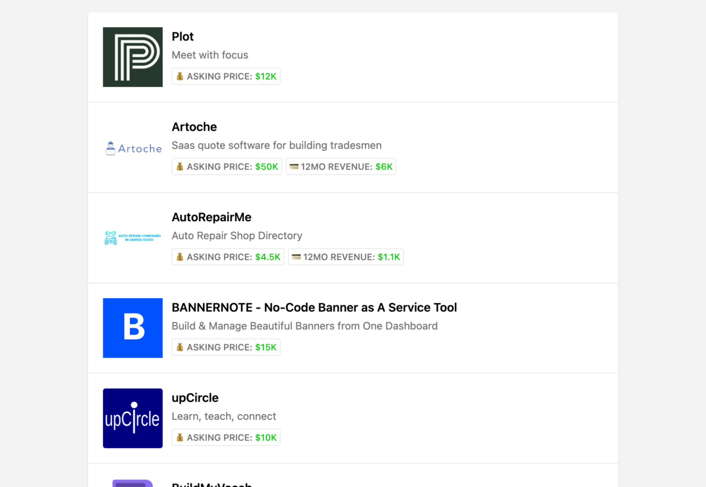This screenshot has width=706, height=487.
Task: Click the upCircle logo icon
Action: tap(132, 418)
